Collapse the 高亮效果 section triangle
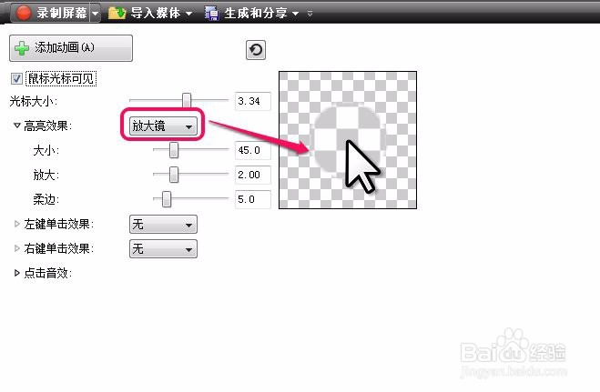Viewport: 600px width, 392px height. click(16, 126)
